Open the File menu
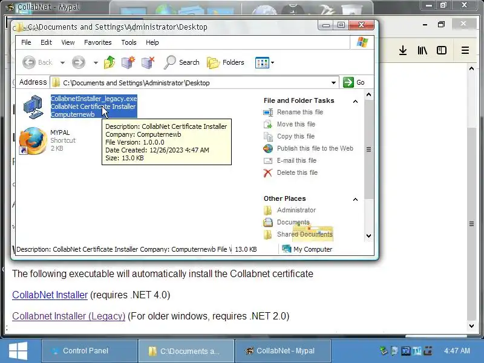 26,42
